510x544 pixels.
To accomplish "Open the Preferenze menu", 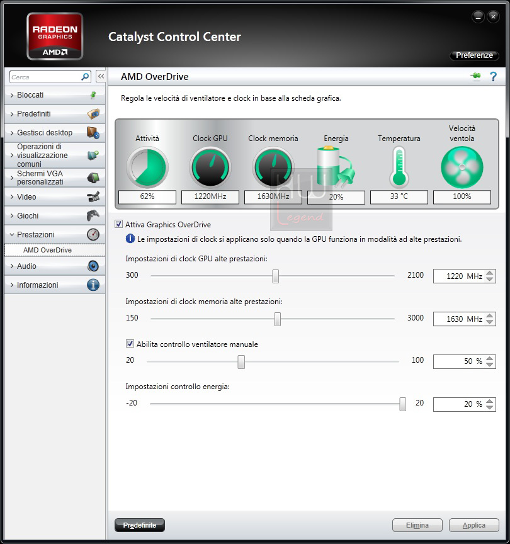I will [x=474, y=55].
